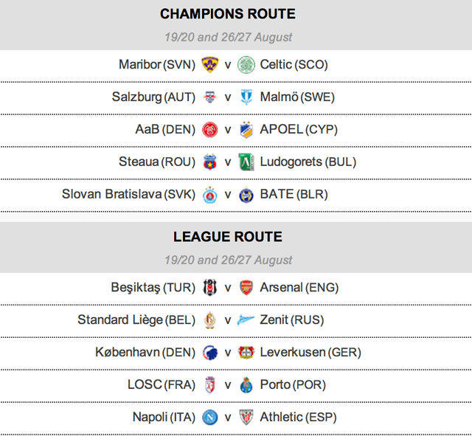Screen dimensions: 472x436
Task: Click the Slovan Bratislava (SVK) team name
Action: 128,195
